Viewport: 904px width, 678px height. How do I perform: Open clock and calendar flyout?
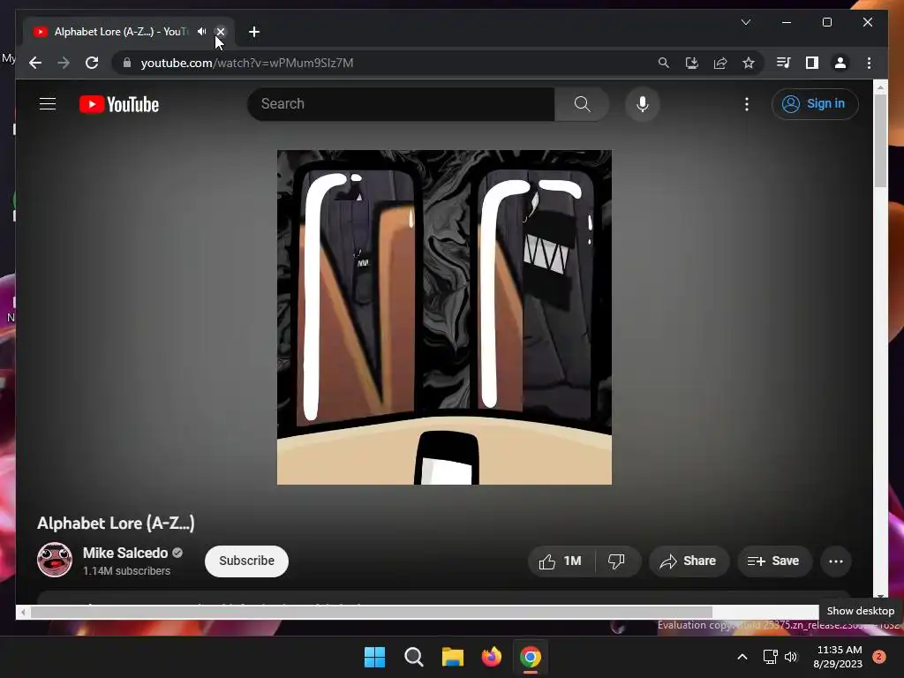tap(839, 657)
